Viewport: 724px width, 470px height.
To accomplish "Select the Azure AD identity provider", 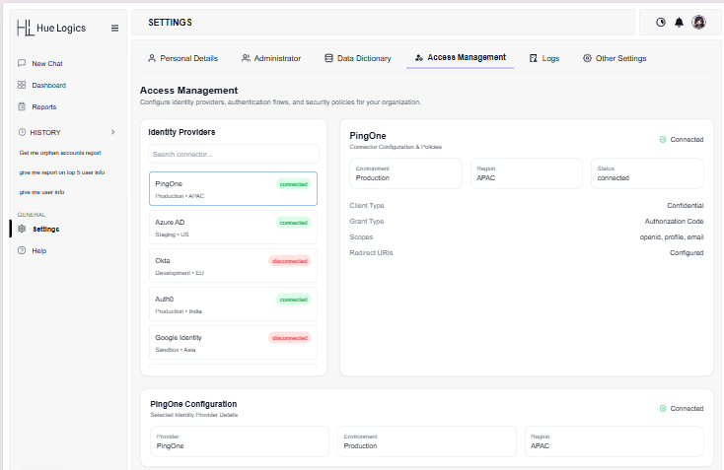I will tap(233, 228).
